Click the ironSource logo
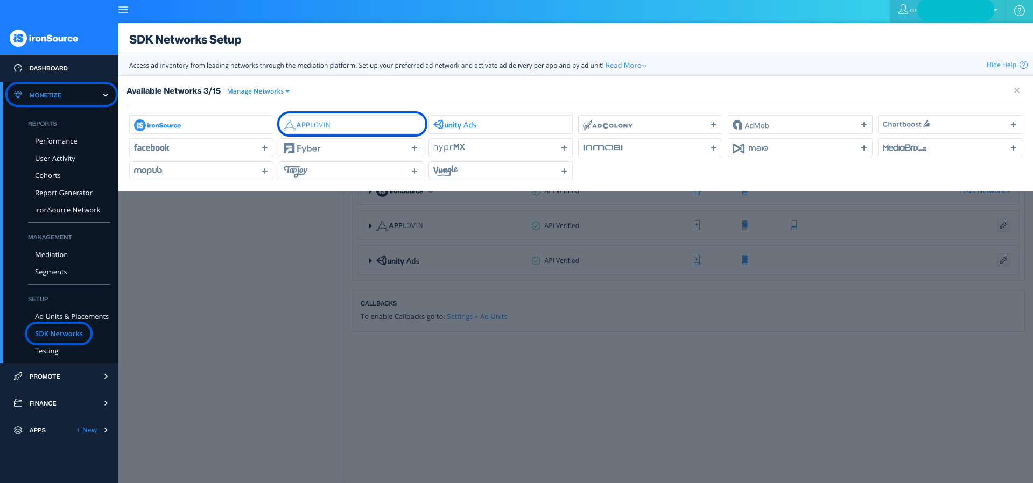 (44, 38)
